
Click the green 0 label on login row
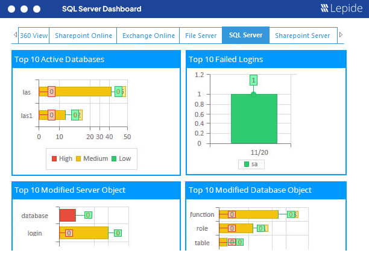click(118, 233)
